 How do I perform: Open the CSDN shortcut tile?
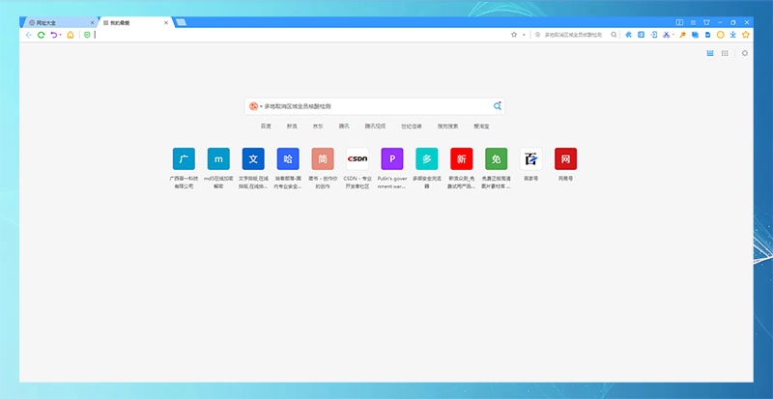tap(357, 158)
